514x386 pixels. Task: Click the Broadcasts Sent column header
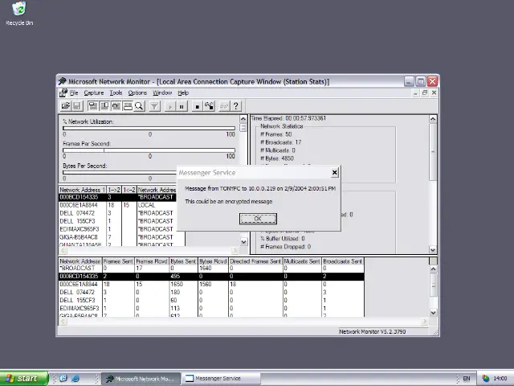click(343, 261)
